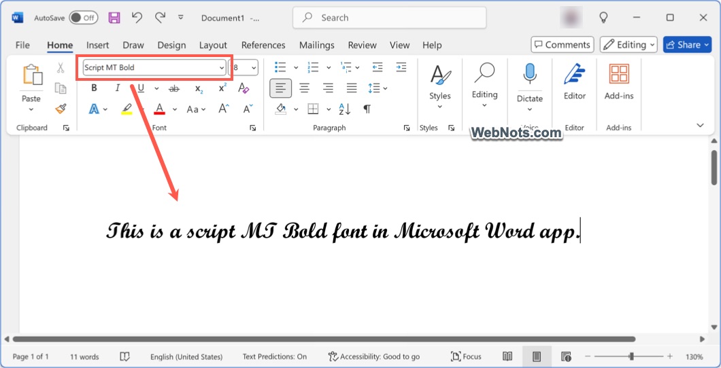This screenshot has height=368, width=721.
Task: Open the Help tab
Action: (432, 45)
